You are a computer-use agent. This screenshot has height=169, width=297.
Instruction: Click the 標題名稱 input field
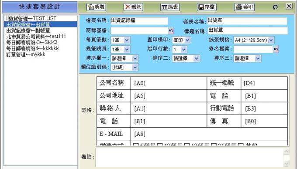click(x=248, y=30)
